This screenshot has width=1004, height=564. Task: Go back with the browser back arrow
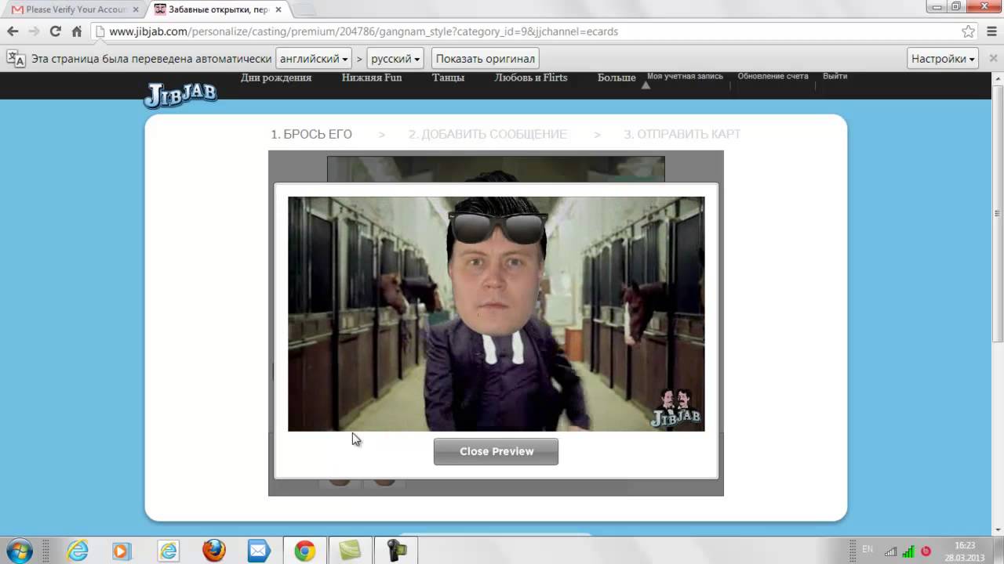(13, 31)
